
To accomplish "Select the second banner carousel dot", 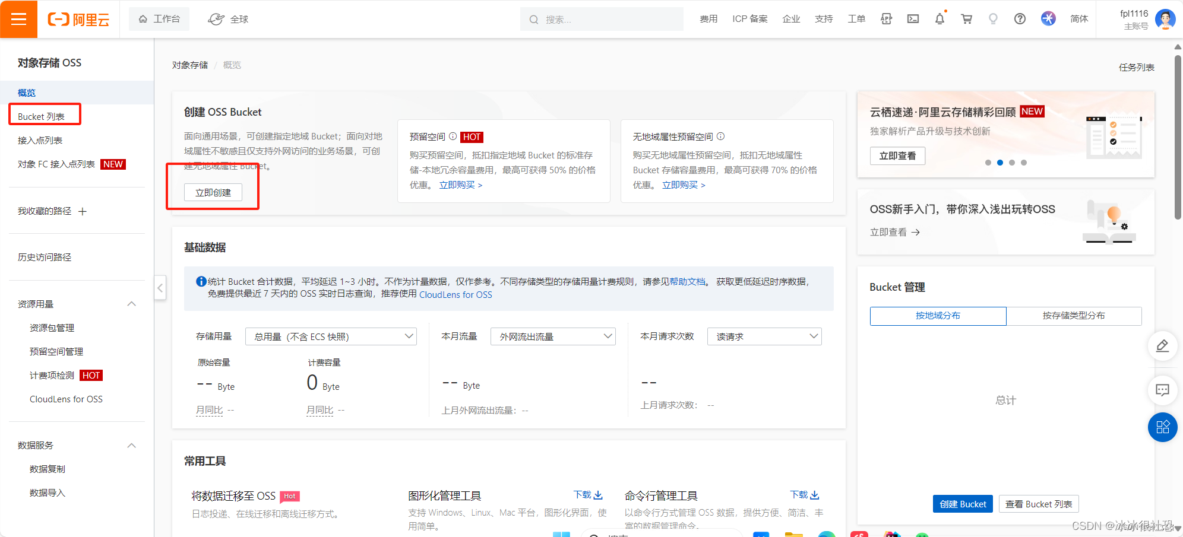I will (1000, 163).
